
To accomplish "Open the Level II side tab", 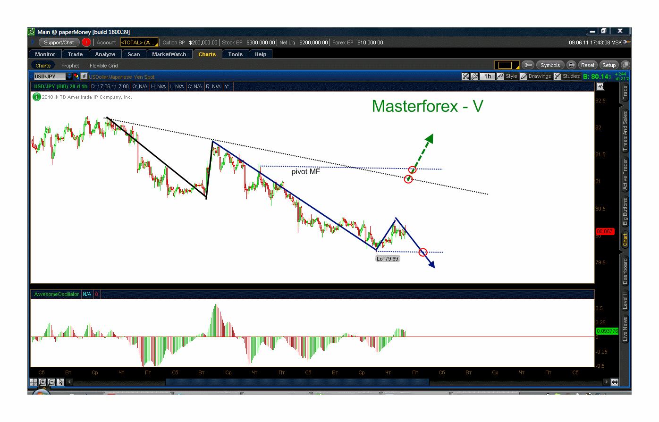I will [625, 301].
